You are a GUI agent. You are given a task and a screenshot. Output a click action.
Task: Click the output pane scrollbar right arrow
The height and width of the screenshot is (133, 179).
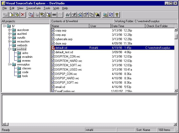[175, 124]
